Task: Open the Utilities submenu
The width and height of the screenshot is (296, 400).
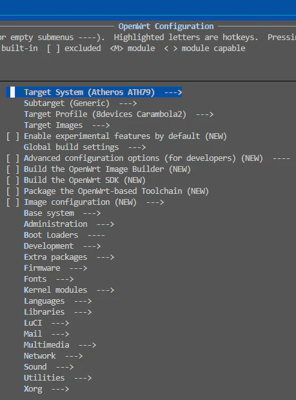Action: pyautogui.click(x=57, y=377)
